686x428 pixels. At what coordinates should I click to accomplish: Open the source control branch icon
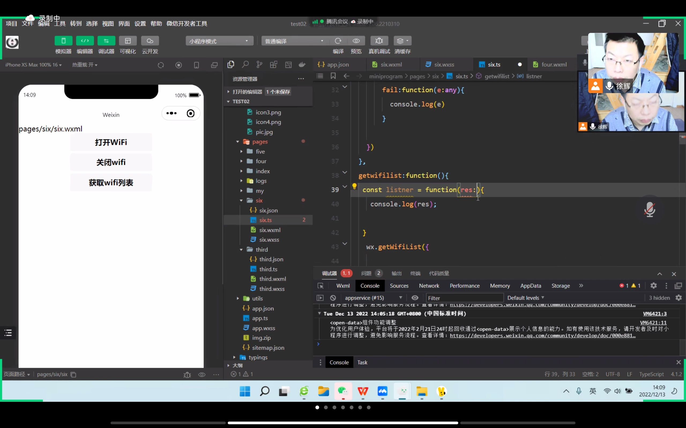(x=259, y=65)
